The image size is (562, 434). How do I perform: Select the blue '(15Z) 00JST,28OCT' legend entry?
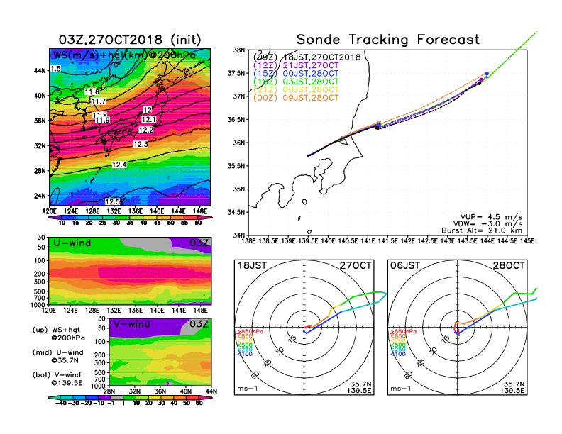296,74
